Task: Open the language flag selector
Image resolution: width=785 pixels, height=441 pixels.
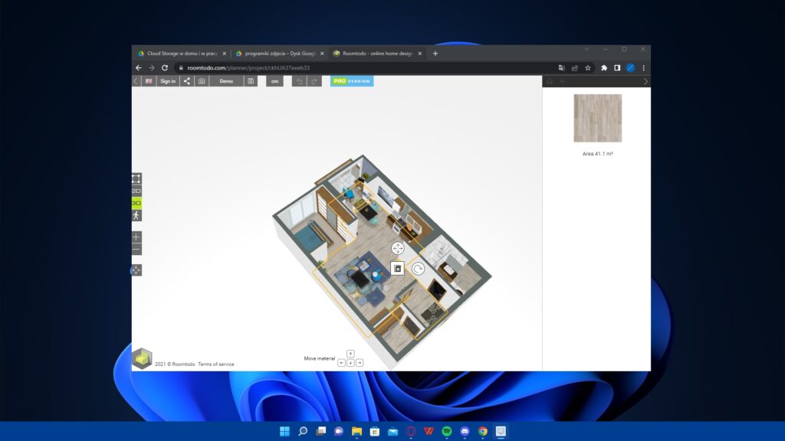Action: tap(149, 81)
